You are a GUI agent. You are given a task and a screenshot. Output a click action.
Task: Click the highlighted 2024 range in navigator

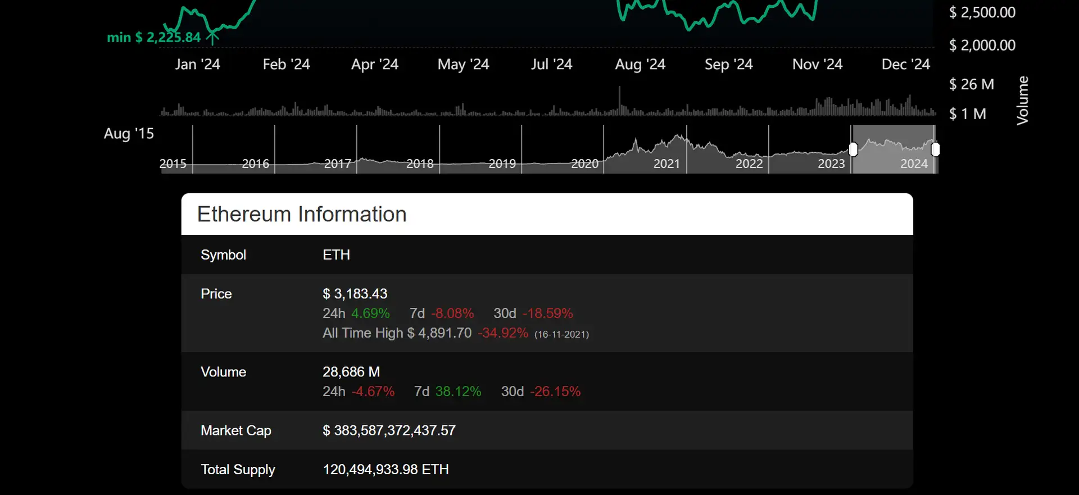tap(894, 149)
